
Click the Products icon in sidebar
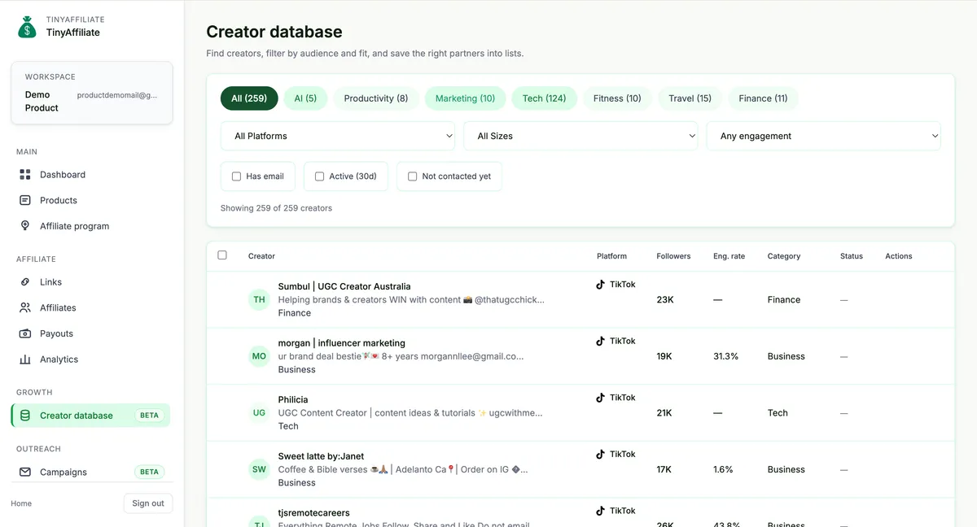click(x=25, y=200)
